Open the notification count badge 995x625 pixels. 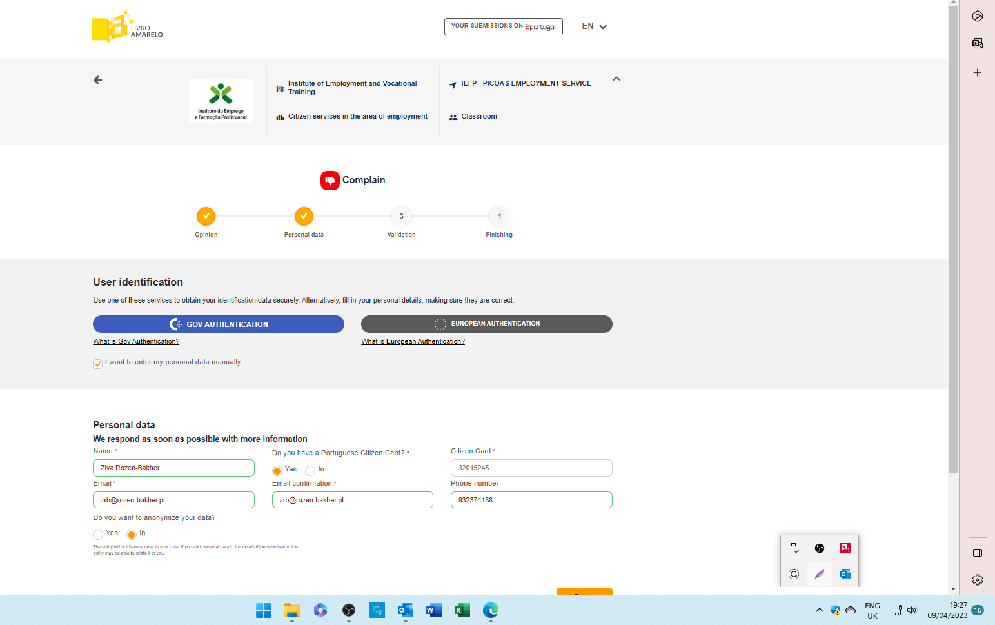[x=978, y=610]
